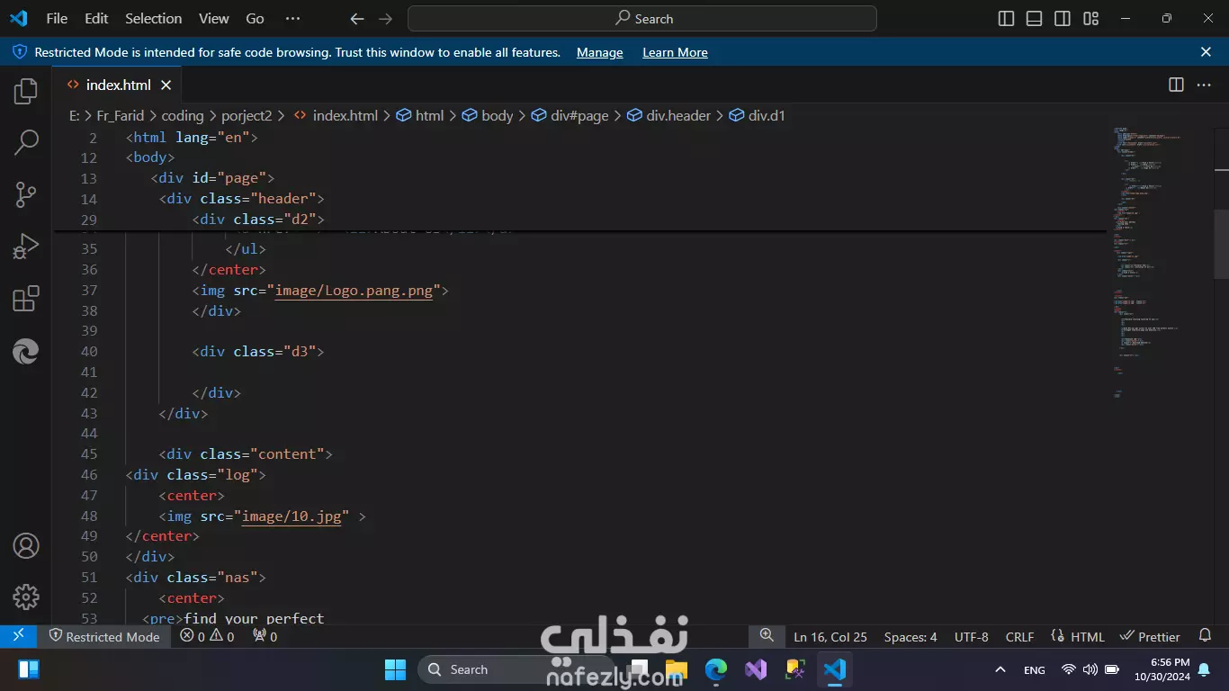Open the Selection menu
The image size is (1229, 691).
coord(153,18)
